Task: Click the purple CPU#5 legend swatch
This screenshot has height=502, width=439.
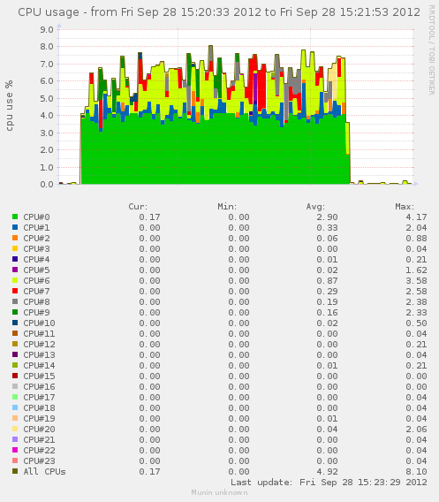Action: 15,270
